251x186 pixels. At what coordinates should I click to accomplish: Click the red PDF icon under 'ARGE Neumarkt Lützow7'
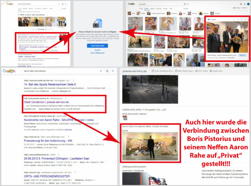point(125,118)
